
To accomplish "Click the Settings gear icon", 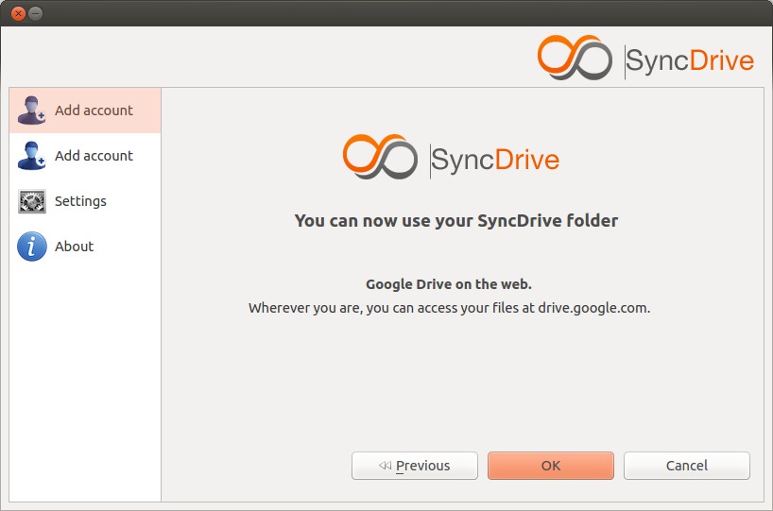I will pyautogui.click(x=31, y=201).
